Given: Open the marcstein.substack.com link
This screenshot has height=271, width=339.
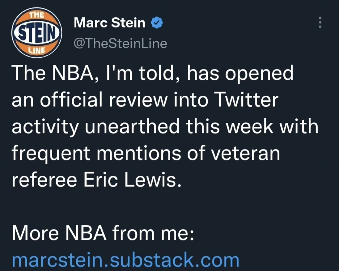Looking at the screenshot, I should pos(126,260).
